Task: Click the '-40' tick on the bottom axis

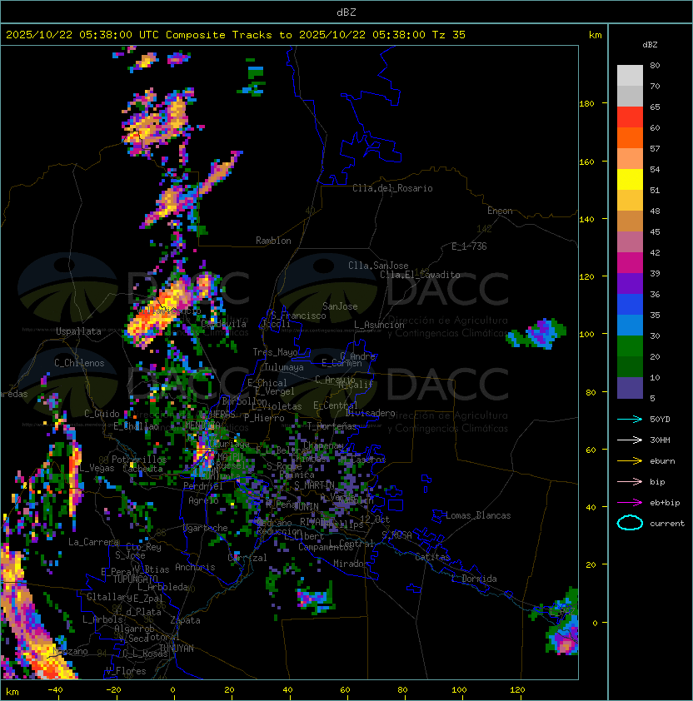Action: (55, 690)
